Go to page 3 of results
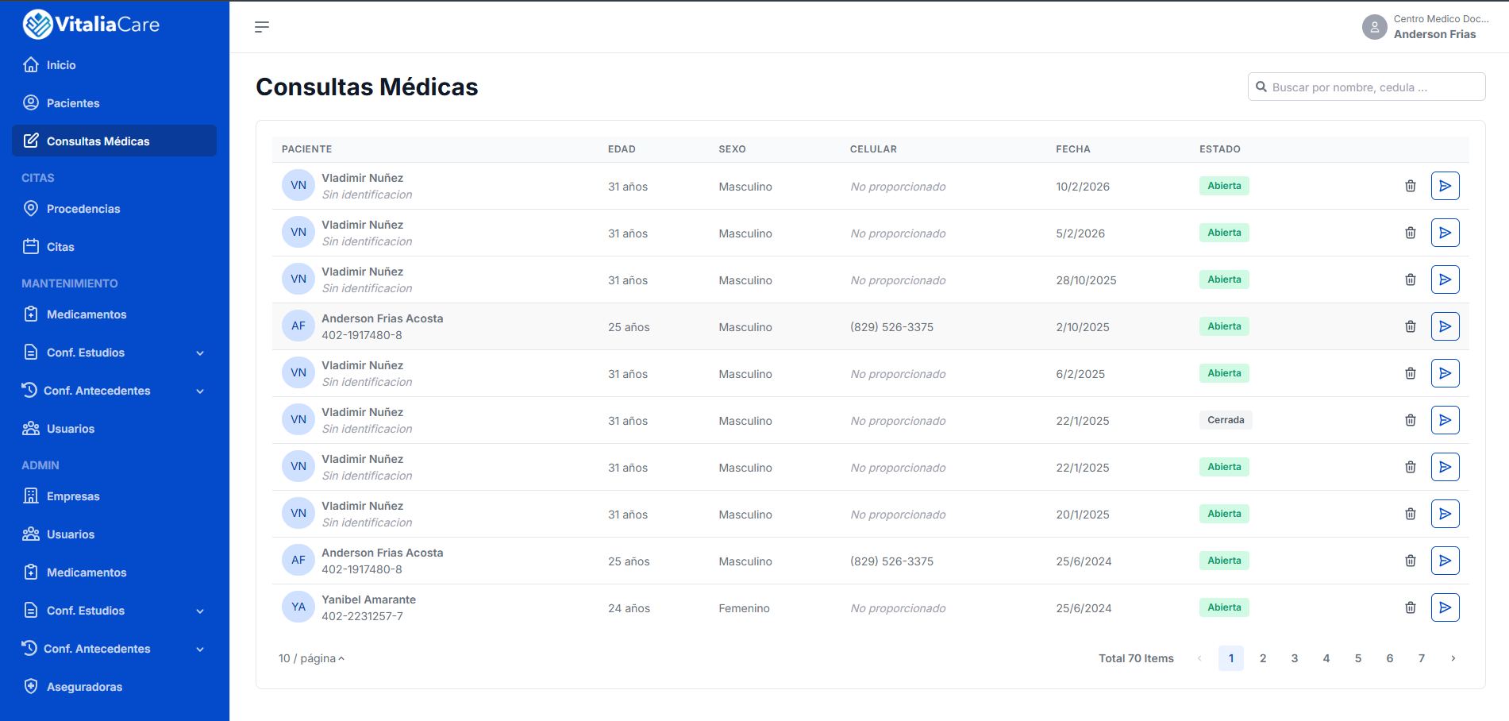The image size is (1509, 721). (x=1295, y=658)
